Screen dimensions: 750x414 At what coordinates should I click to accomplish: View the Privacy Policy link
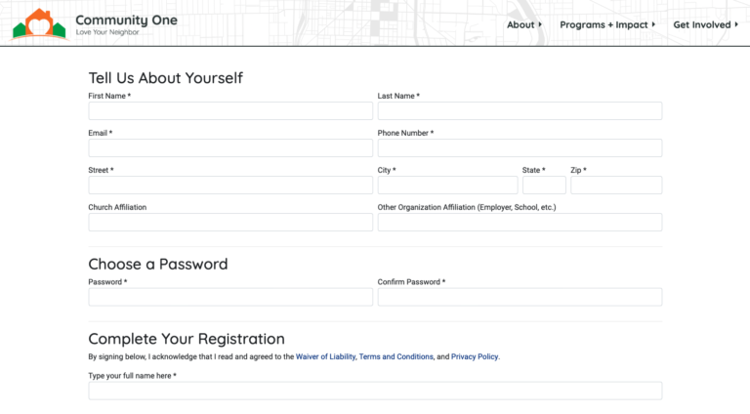pos(475,357)
